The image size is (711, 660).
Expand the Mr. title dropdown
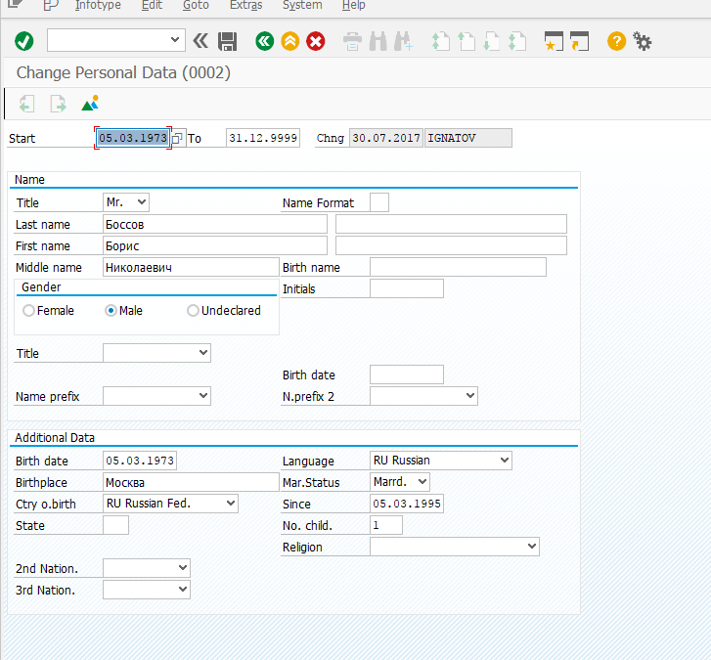click(142, 202)
